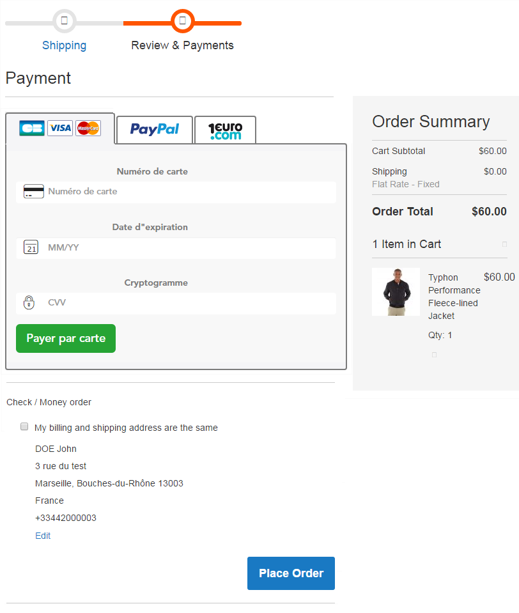The height and width of the screenshot is (613, 519).
Task: Click the calendar icon beside expiration date
Action: tap(31, 247)
